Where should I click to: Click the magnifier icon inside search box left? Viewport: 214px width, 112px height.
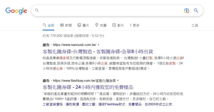[x=37, y=10]
